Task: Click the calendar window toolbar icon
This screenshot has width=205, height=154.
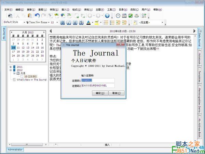Action: click(124, 16)
